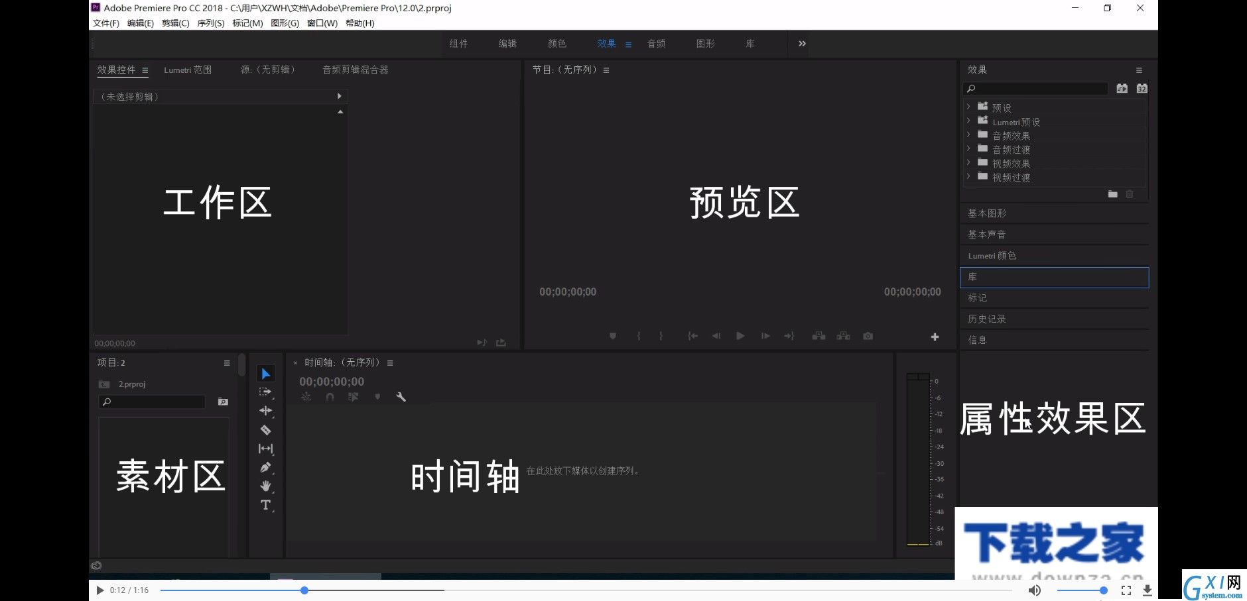
Task: Step back one frame in program monitor
Action: click(716, 336)
